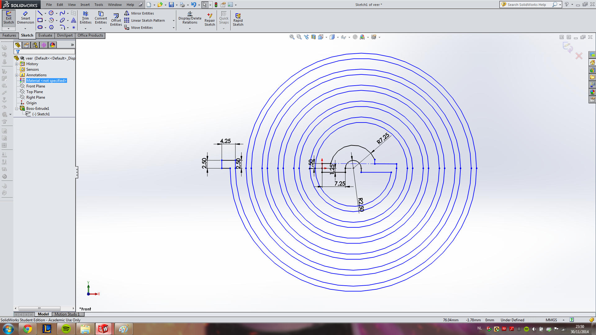Click Trim Entities tool
The image size is (596, 335).
pyautogui.click(x=85, y=18)
